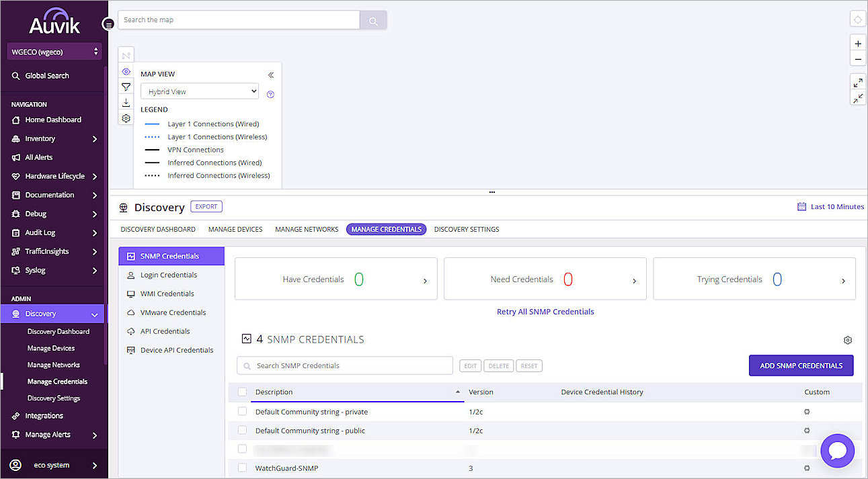Screen dimensions: 868x479
Task: Click the map download icon
Action: pos(126,102)
